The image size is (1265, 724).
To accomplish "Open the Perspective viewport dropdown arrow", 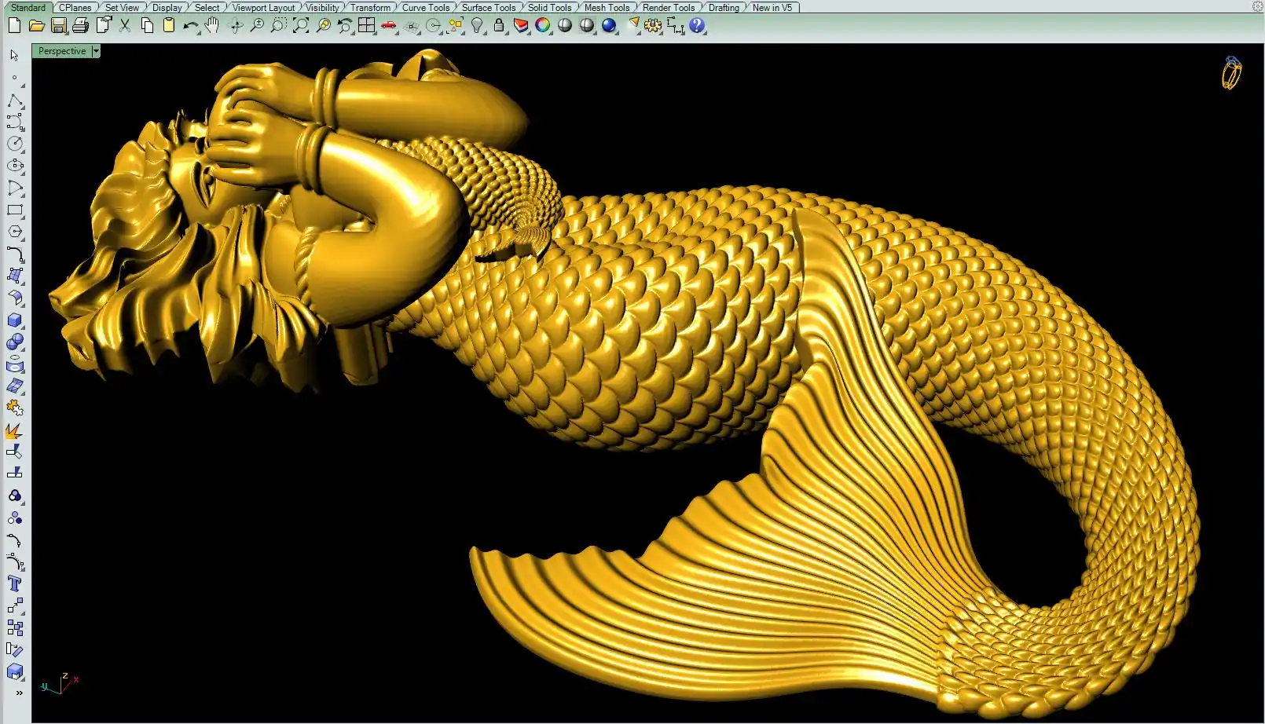I will click(96, 51).
